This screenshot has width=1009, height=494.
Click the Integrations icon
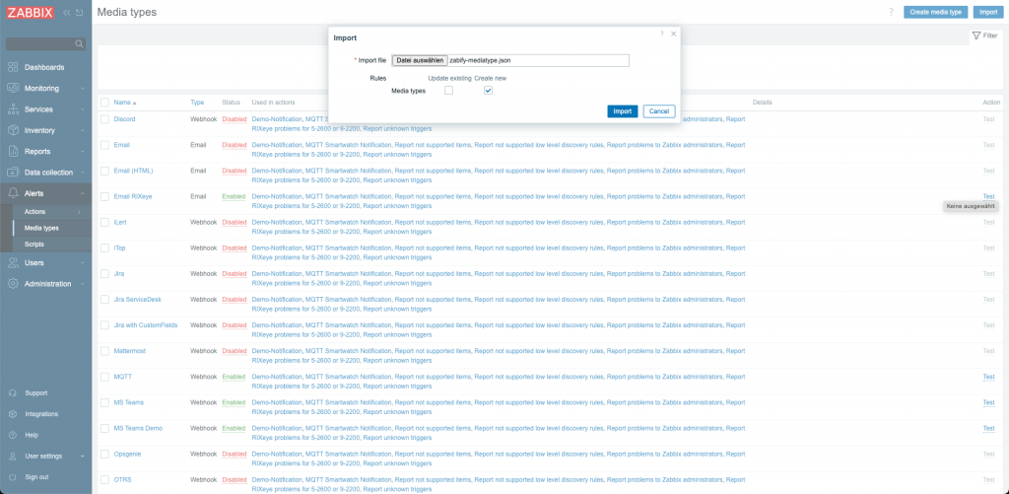13,414
